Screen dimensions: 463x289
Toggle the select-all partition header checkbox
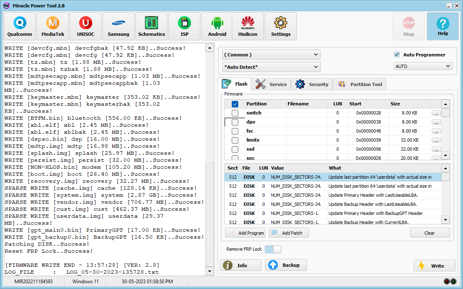click(x=235, y=104)
